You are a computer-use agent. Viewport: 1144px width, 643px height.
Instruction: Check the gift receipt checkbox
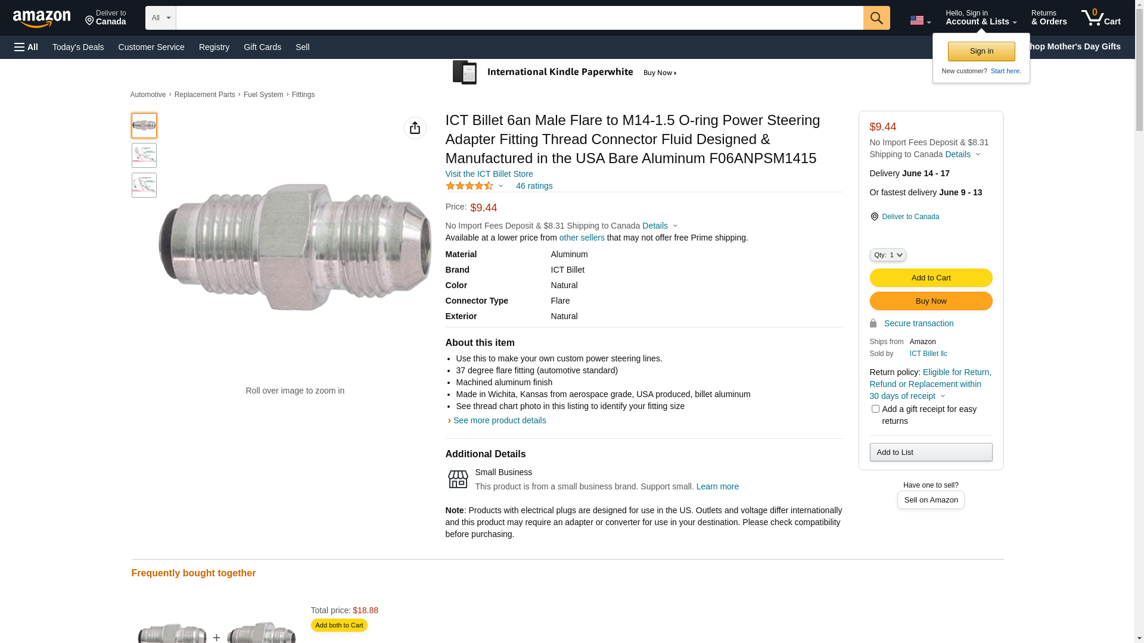[x=875, y=409]
